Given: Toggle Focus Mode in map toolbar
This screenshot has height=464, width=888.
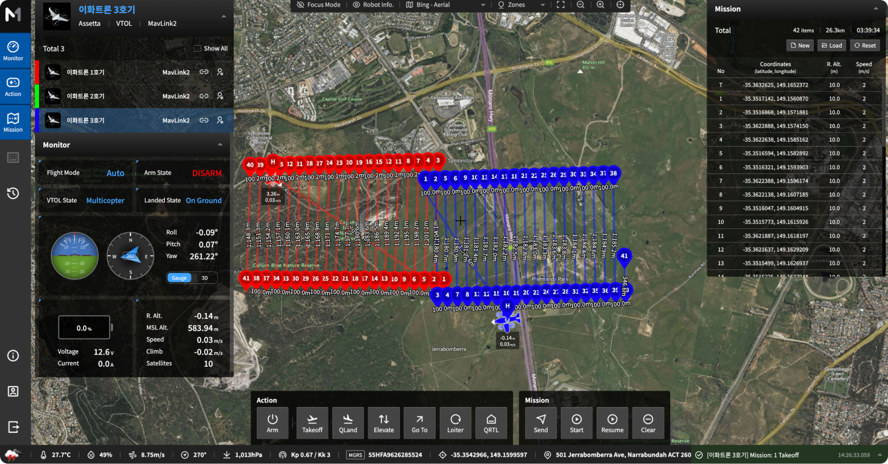Looking at the screenshot, I should coord(319,5).
